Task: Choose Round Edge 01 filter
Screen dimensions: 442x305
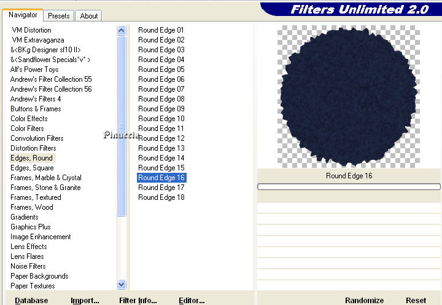Action: tap(161, 30)
